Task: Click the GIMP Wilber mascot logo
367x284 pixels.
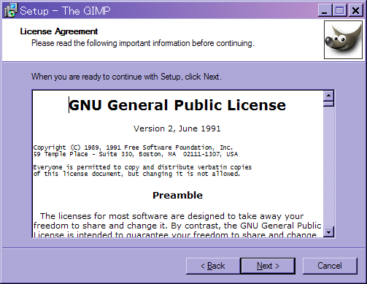Action: [x=343, y=39]
